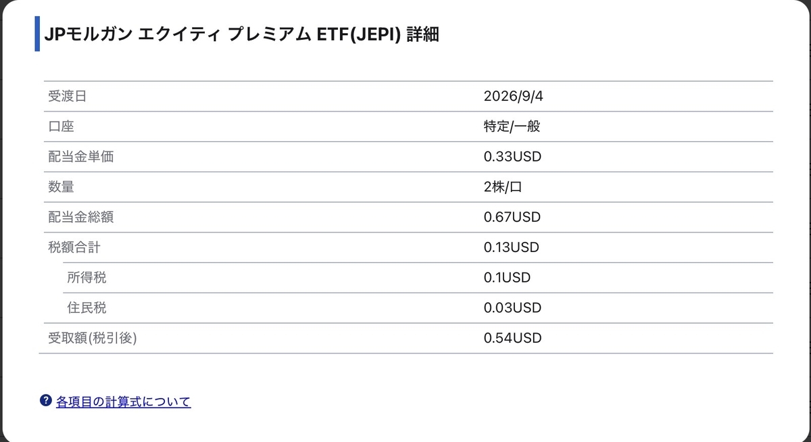Select the 特定/一般 account value
Screen dimensions: 811x442
(512, 126)
